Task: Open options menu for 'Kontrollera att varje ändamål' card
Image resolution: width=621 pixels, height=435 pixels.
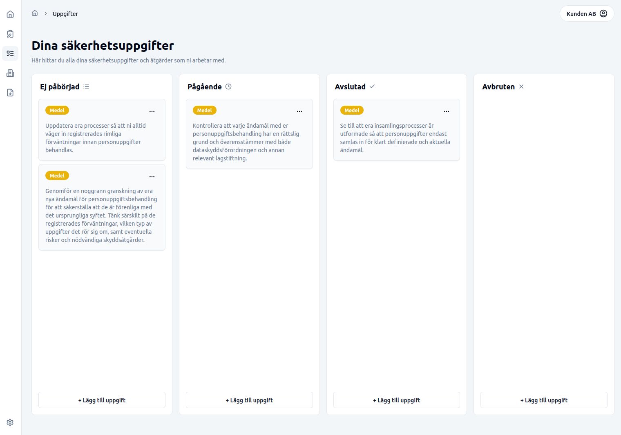Action: pyautogui.click(x=299, y=111)
